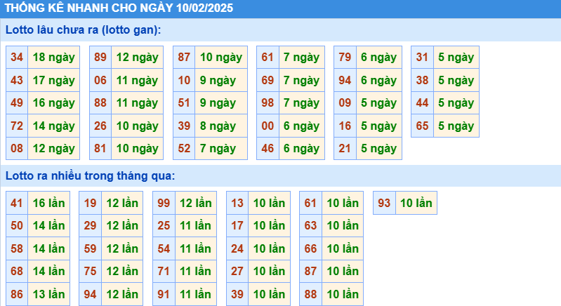
Task: Click the 17 ngày cell beside number 43
Action: tap(53, 80)
